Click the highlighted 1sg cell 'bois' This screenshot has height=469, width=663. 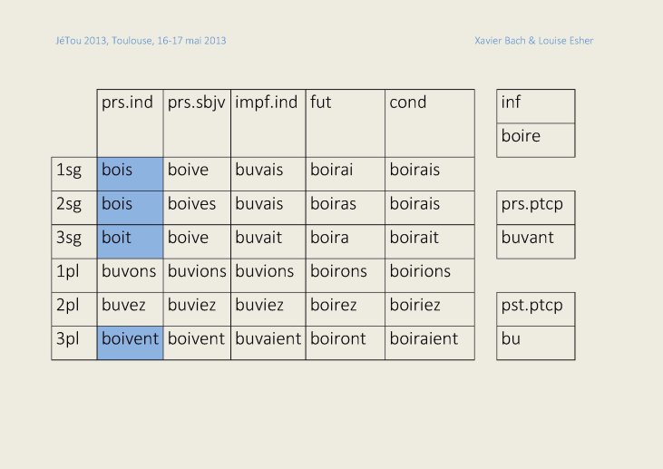[131, 174]
